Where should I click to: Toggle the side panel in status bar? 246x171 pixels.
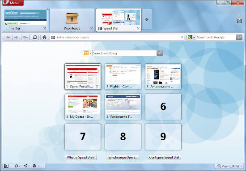6,166
